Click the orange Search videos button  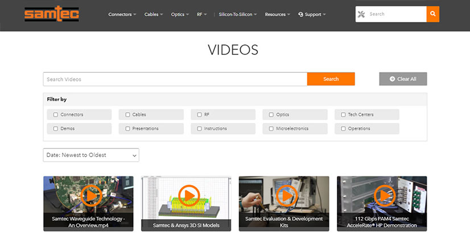[331, 79]
